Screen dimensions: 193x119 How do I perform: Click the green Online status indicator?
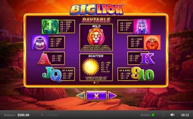coord(153,115)
